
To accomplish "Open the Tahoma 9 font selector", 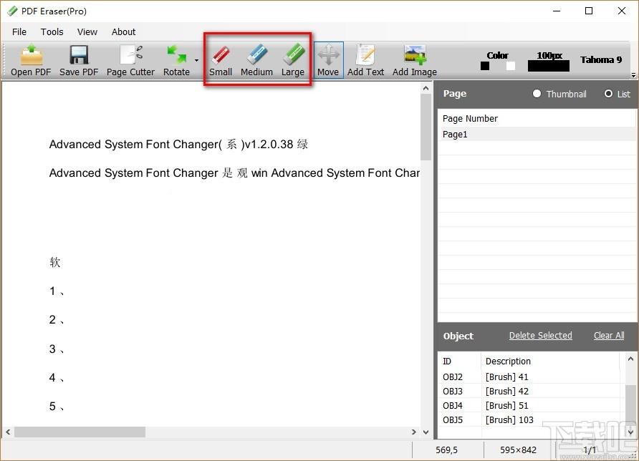I will [601, 60].
